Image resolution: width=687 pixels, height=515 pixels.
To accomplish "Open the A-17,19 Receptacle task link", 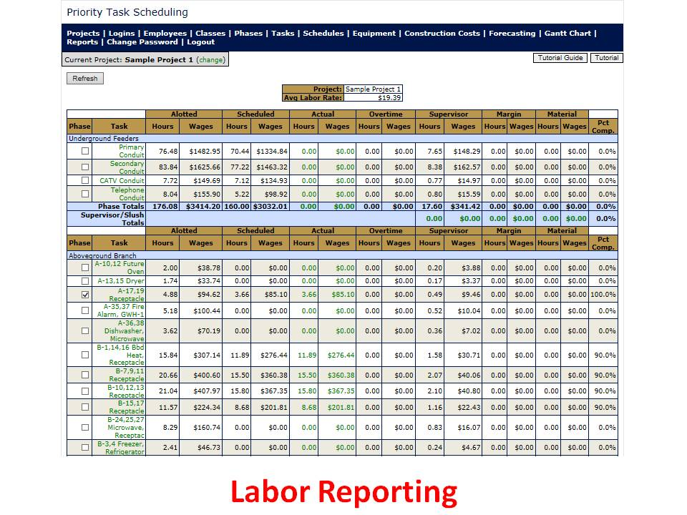I will tap(126, 295).
